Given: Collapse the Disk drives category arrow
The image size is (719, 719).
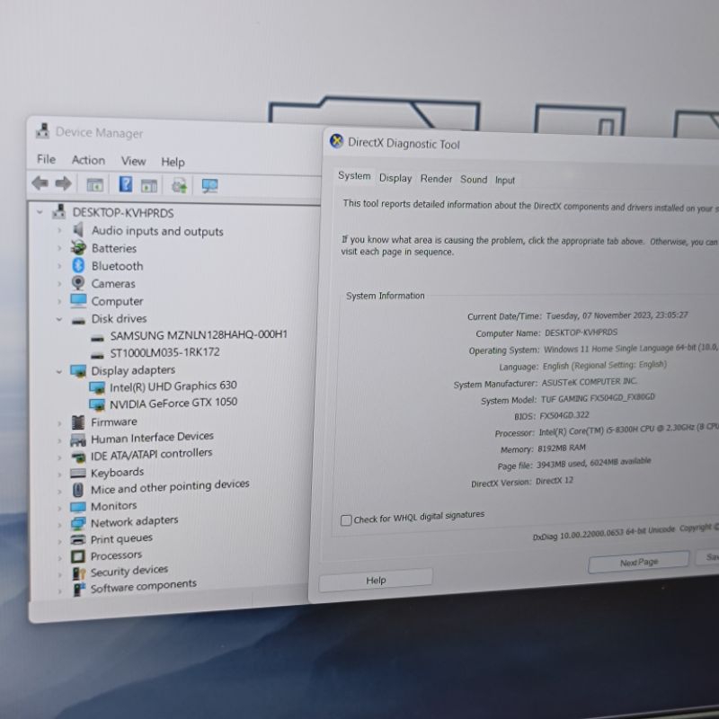Looking at the screenshot, I should 59,319.
